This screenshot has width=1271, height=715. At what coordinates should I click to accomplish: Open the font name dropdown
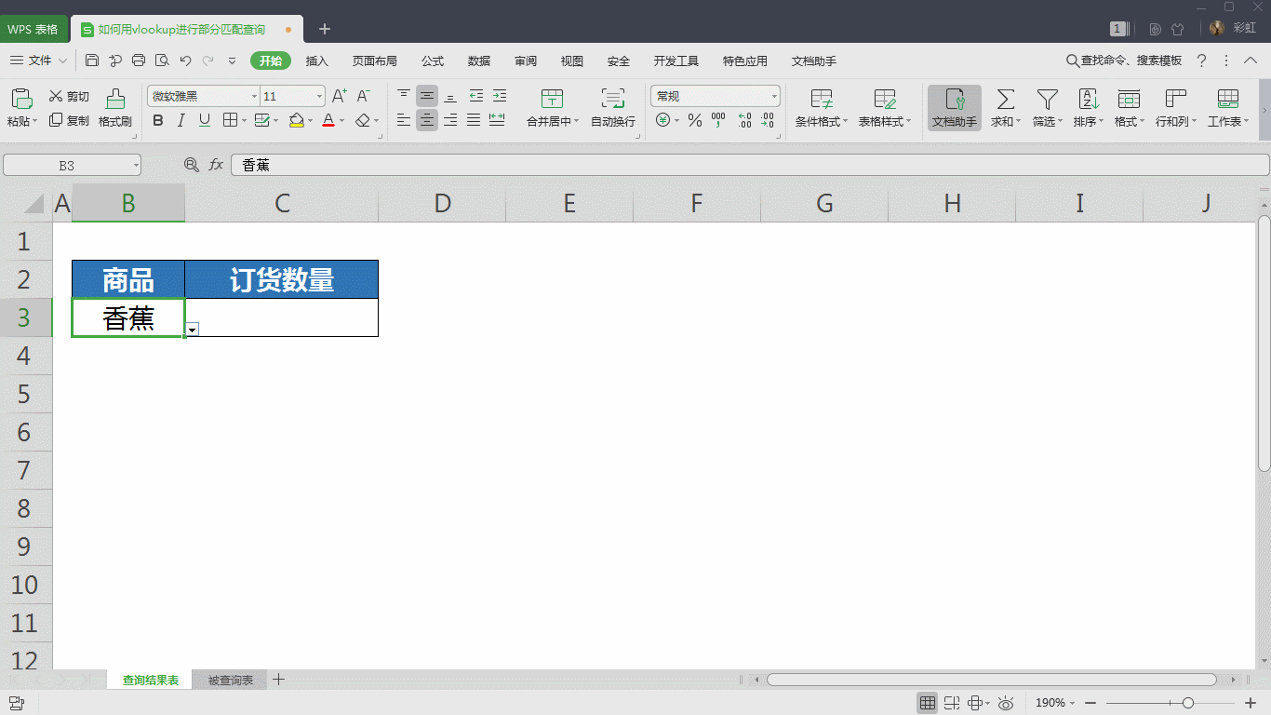pyautogui.click(x=253, y=96)
